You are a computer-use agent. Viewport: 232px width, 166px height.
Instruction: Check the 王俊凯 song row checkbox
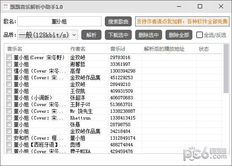click(x=9, y=91)
